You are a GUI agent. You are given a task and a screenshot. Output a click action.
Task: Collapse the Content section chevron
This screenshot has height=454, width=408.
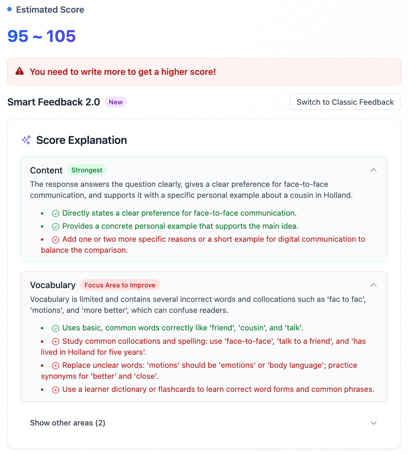(x=374, y=170)
